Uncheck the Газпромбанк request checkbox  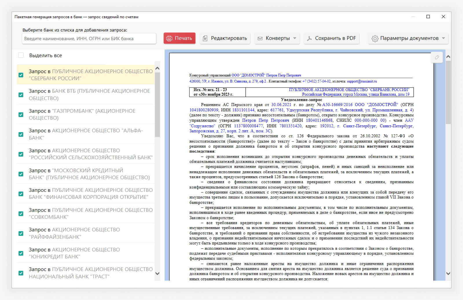pos(21,115)
